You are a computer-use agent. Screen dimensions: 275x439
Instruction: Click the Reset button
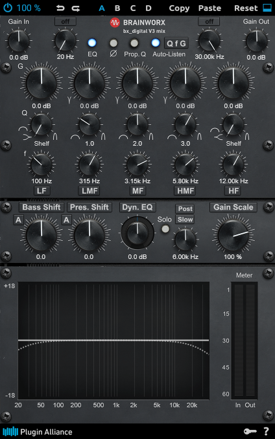[246, 8]
